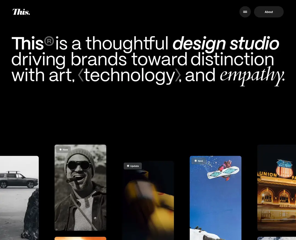Go home via the This. logo
Screen dimensions: 296x240
pos(21,12)
